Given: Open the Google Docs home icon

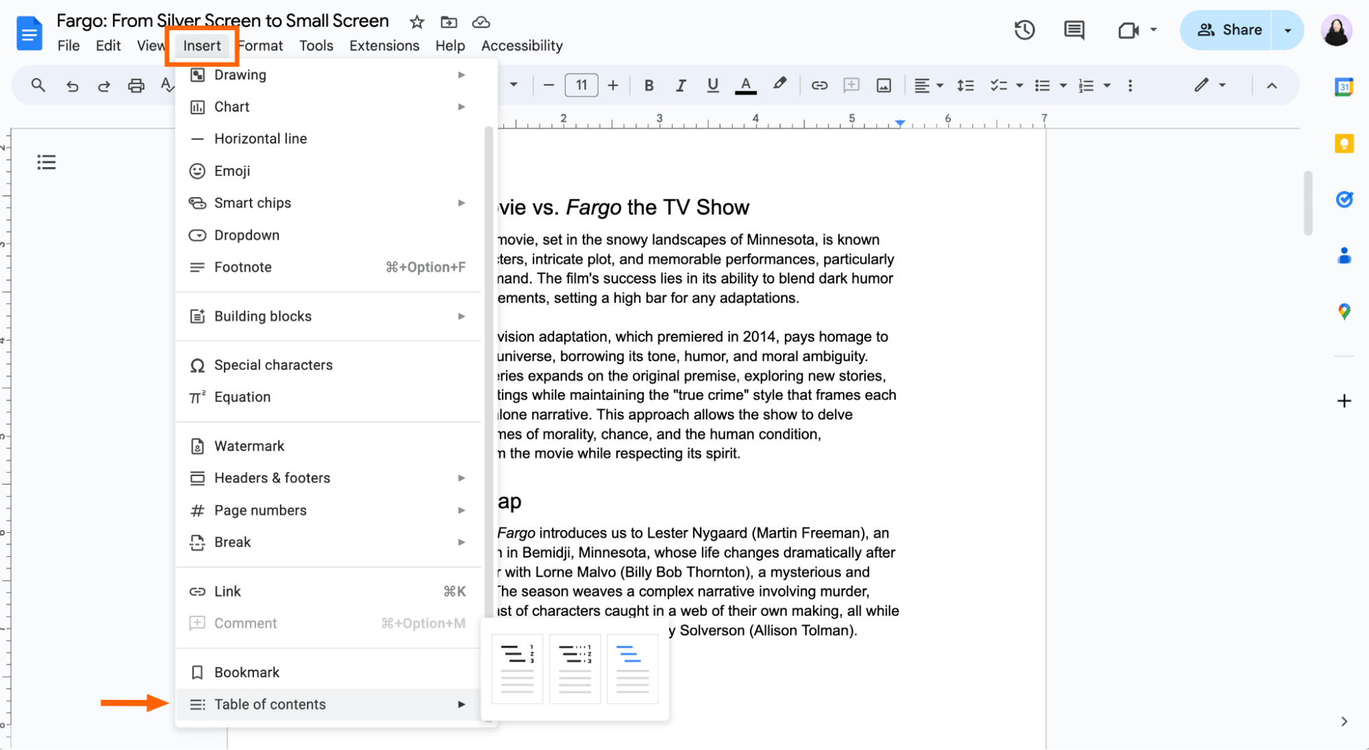Looking at the screenshot, I should 29,34.
